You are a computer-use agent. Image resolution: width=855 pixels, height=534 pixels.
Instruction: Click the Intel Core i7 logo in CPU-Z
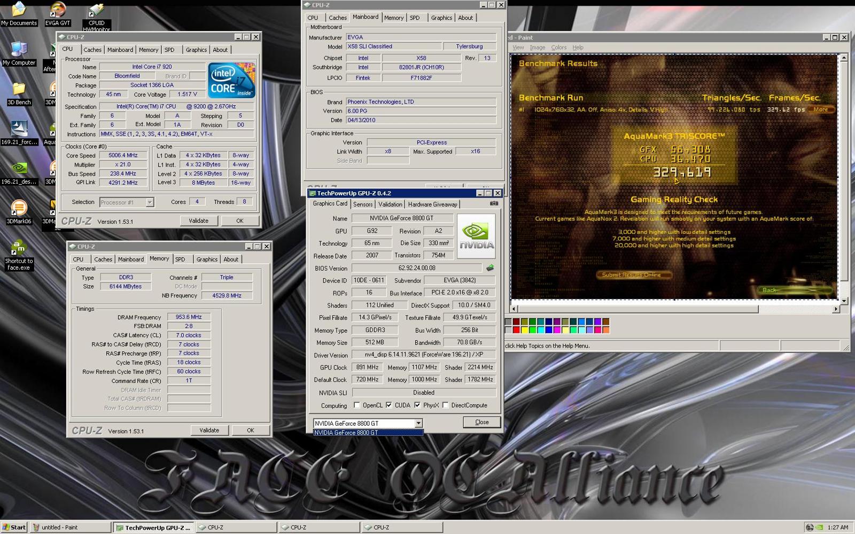[x=231, y=80]
